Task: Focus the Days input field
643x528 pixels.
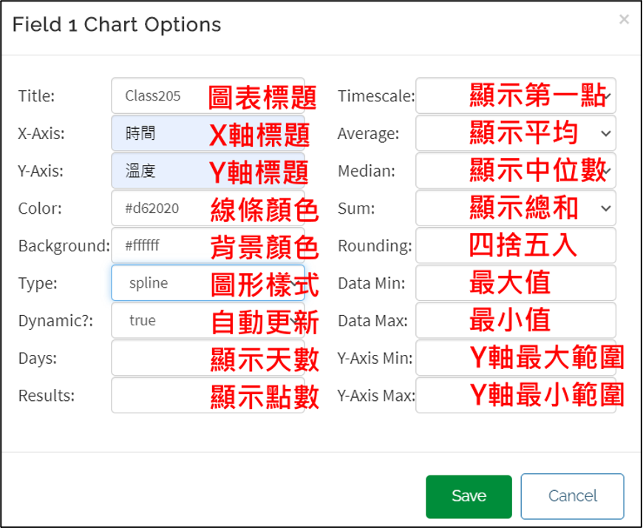Action: click(208, 358)
